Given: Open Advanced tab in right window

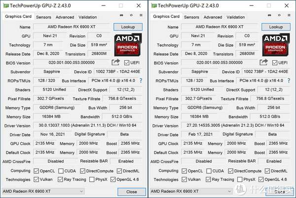Looking at the screenshot, I should point(213,17).
